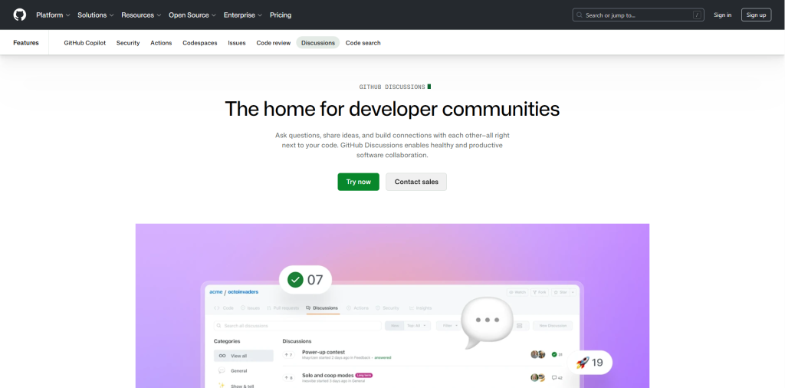785x388 pixels.
Task: Go to Security feature tab
Action: [x=128, y=43]
